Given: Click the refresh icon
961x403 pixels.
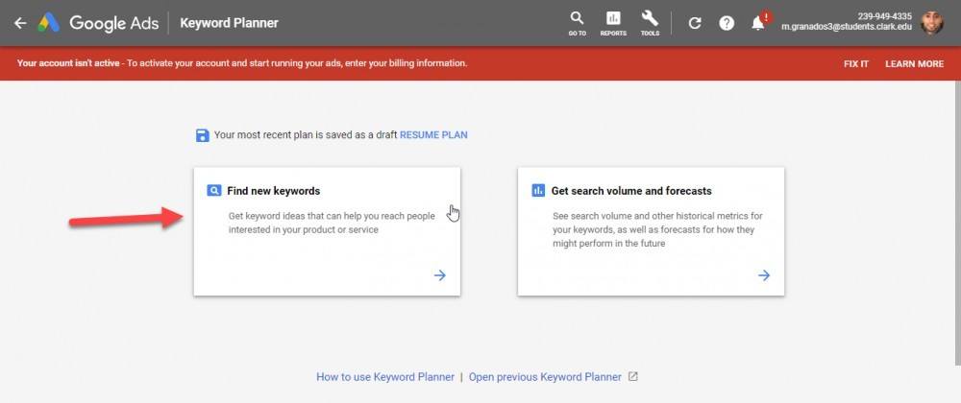Looking at the screenshot, I should 695,23.
